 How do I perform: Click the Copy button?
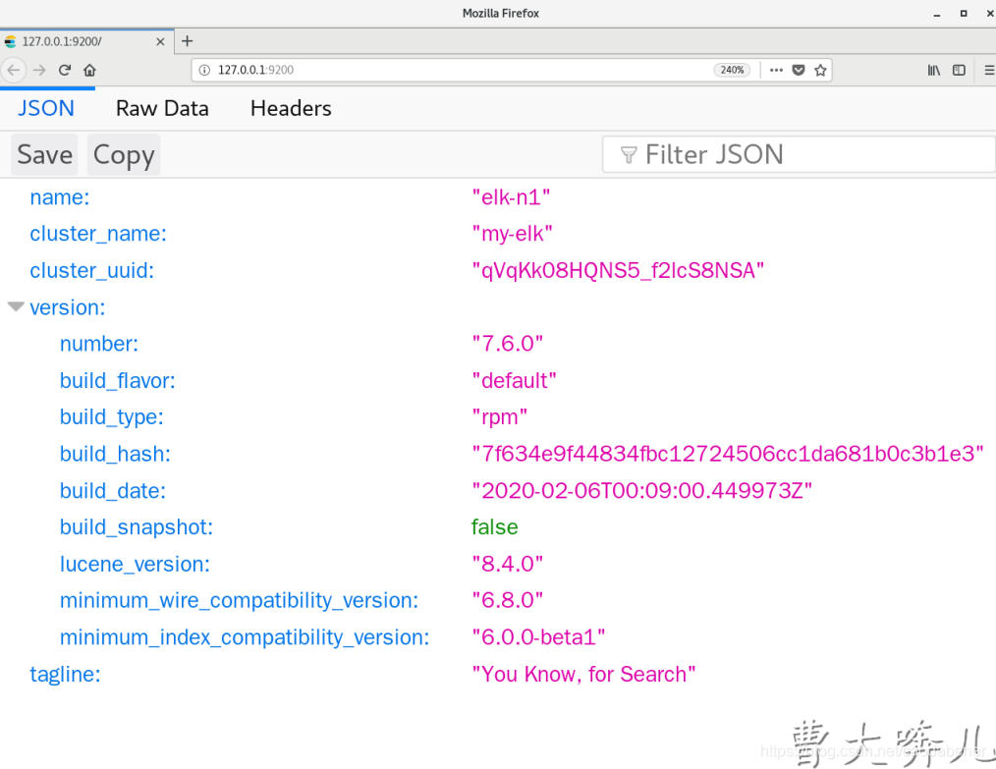(x=124, y=154)
